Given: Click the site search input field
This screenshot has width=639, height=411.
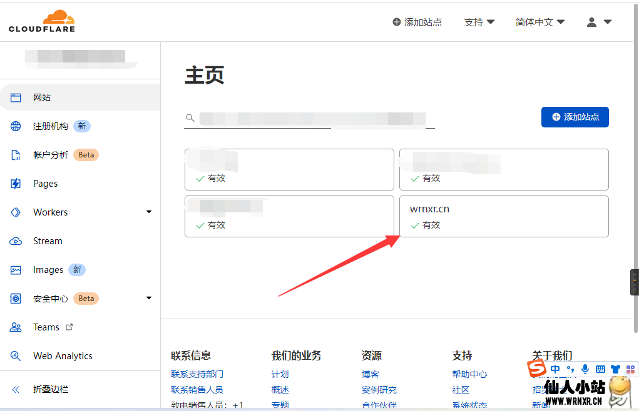Looking at the screenshot, I should click(x=310, y=118).
